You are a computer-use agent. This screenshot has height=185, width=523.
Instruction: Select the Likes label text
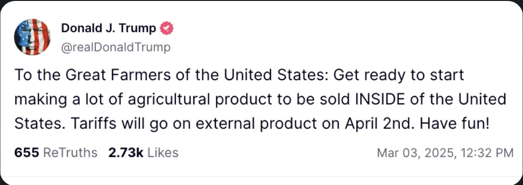click(x=163, y=153)
